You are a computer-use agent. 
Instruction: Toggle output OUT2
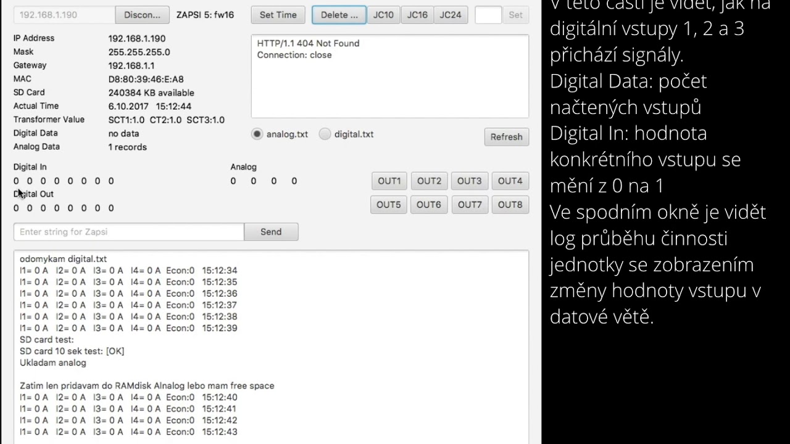(x=429, y=181)
